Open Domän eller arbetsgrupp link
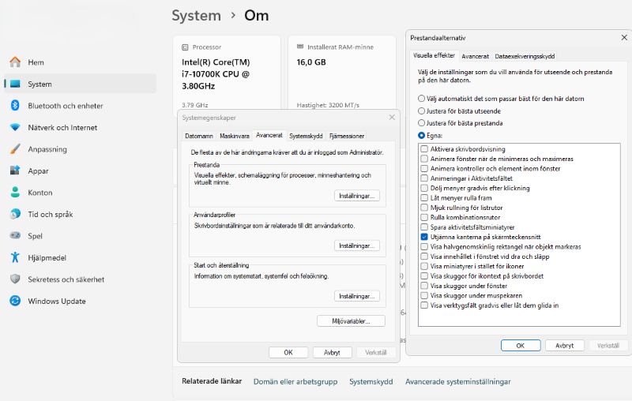This screenshot has width=632, height=401. point(295,382)
